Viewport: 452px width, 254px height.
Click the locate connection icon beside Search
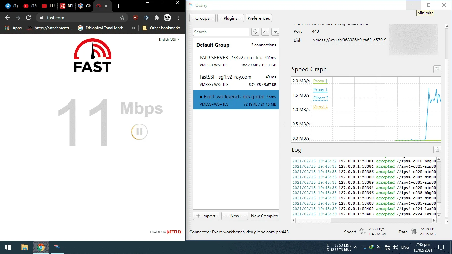(255, 32)
